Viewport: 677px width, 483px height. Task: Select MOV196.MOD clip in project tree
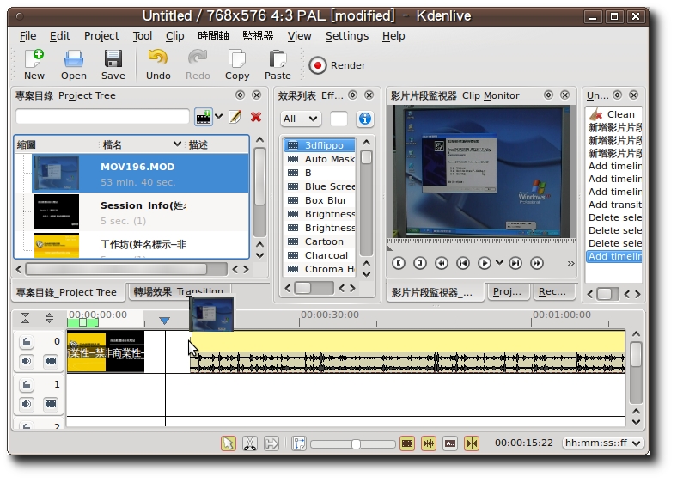coord(140,174)
